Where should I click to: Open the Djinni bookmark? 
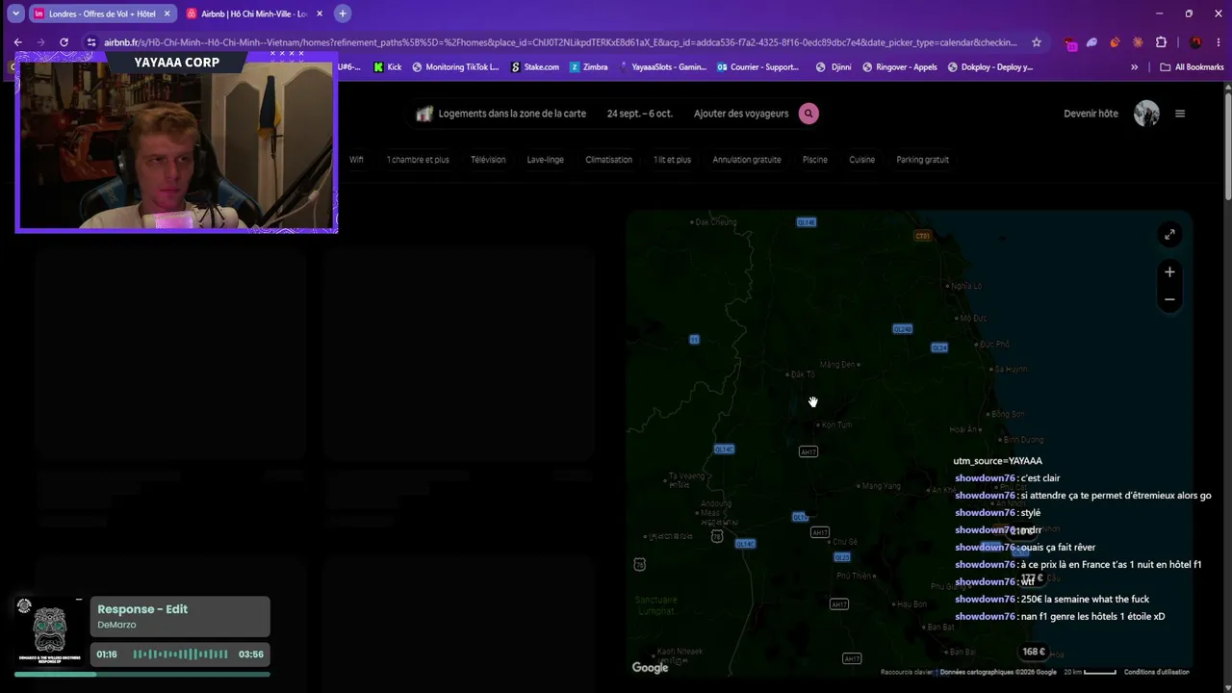(x=834, y=67)
